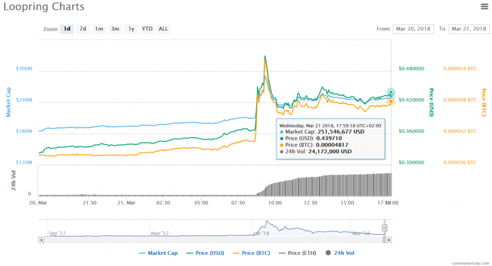Click the 21. Mar time axis label
This screenshot has height=266, width=492.
[126, 203]
